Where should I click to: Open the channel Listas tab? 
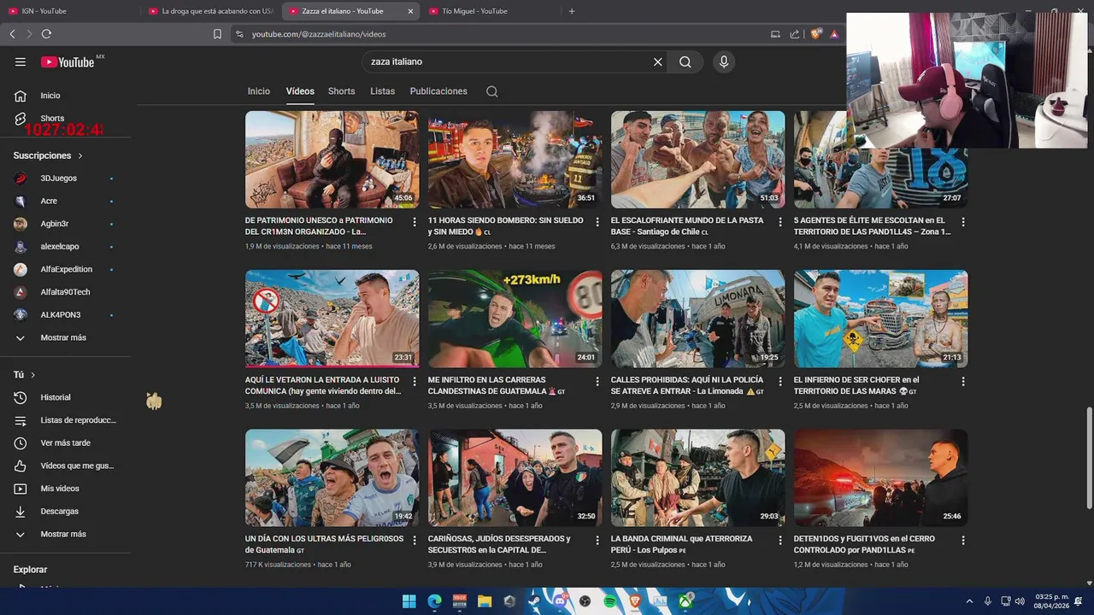coord(382,91)
